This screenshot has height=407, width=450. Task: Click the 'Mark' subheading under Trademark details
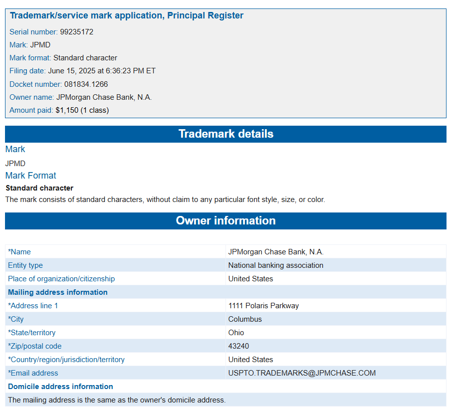click(x=15, y=149)
